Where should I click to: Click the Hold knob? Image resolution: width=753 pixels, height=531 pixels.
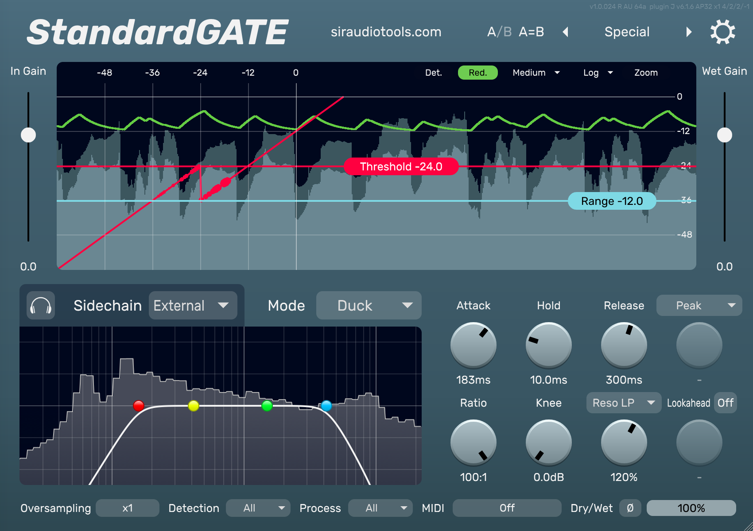pos(549,345)
